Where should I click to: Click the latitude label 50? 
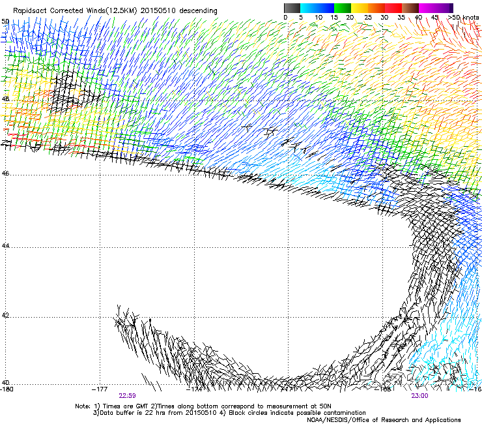click(x=5, y=22)
